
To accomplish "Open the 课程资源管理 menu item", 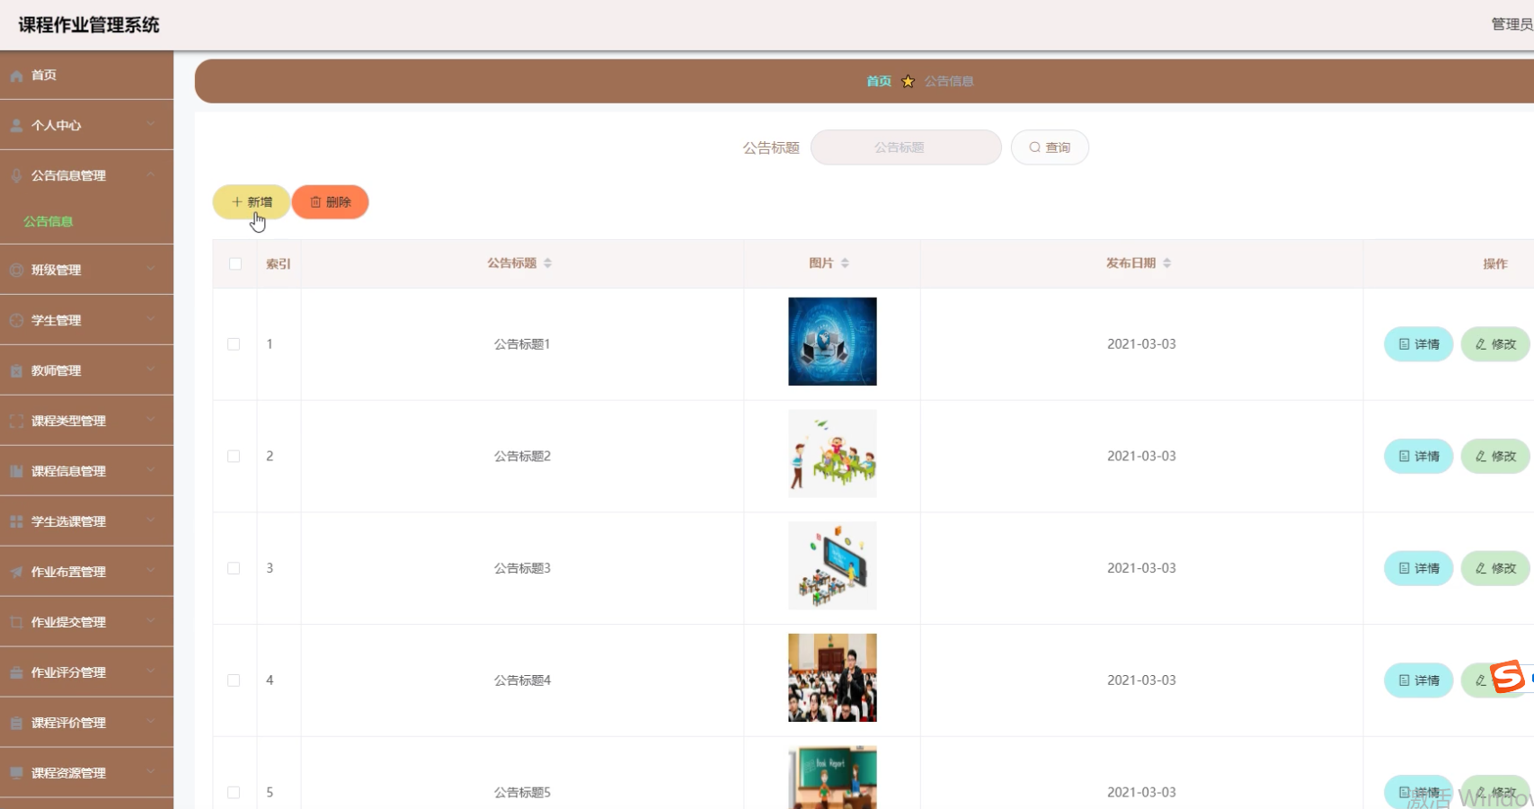I will (86, 773).
